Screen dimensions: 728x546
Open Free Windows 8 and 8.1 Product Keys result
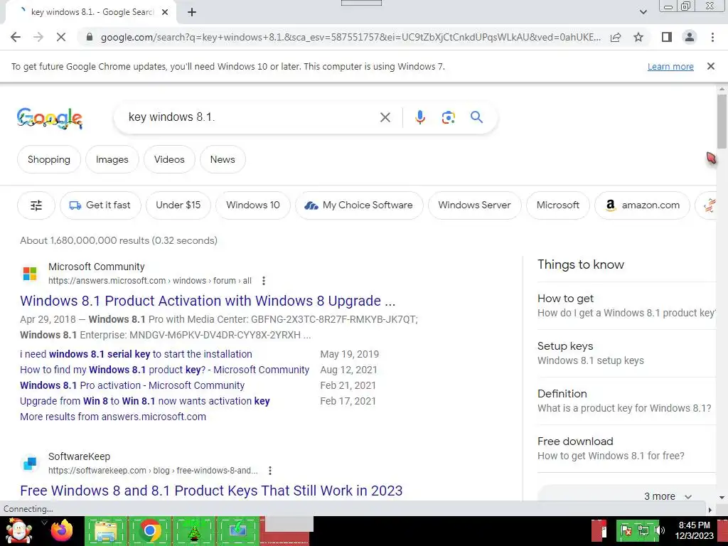(x=211, y=491)
